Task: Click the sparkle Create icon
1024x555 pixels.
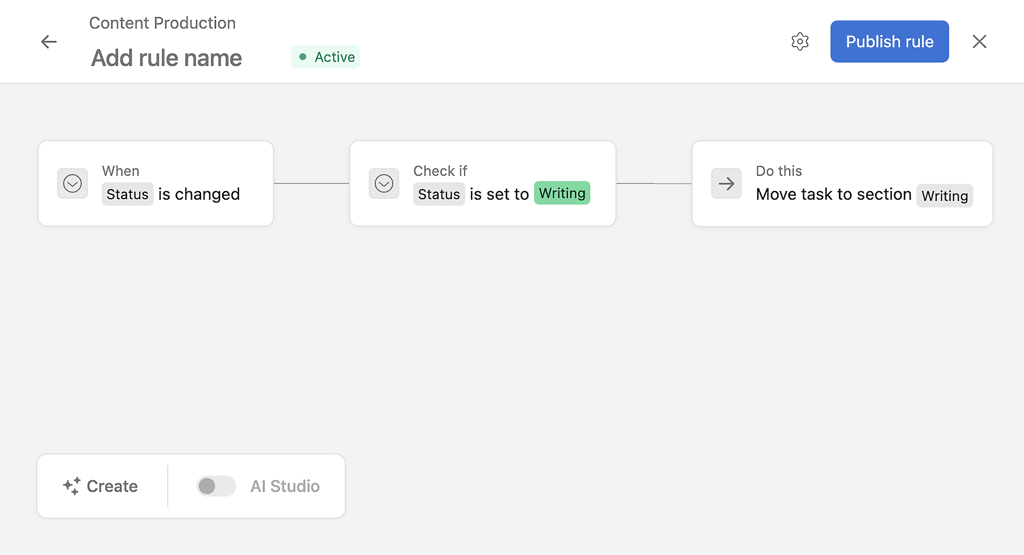Action: (72, 486)
